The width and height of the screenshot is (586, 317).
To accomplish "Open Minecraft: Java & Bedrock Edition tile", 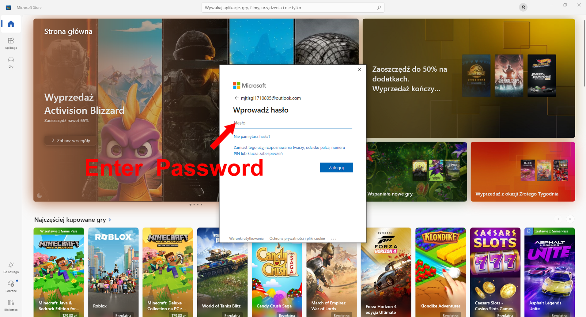I will [x=59, y=272].
